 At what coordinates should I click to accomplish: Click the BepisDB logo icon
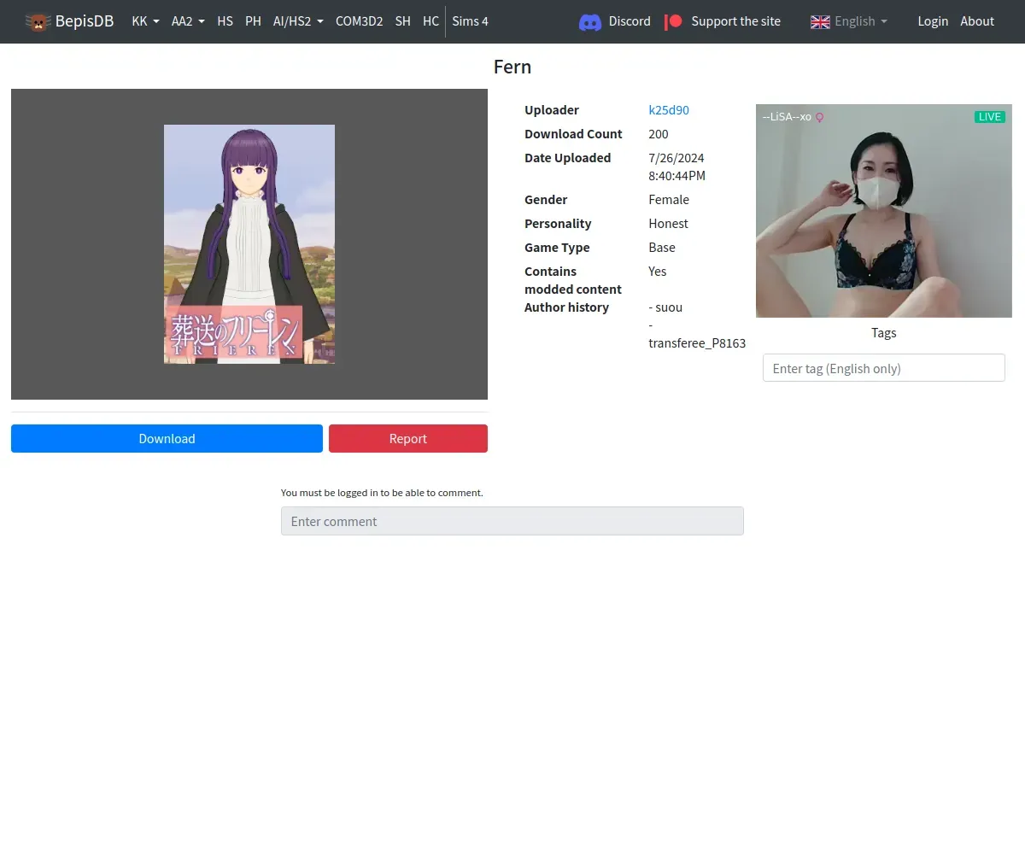(x=38, y=21)
